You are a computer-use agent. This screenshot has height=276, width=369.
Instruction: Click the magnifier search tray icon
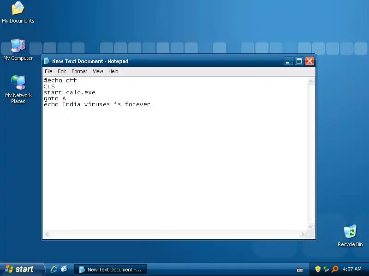point(335,269)
